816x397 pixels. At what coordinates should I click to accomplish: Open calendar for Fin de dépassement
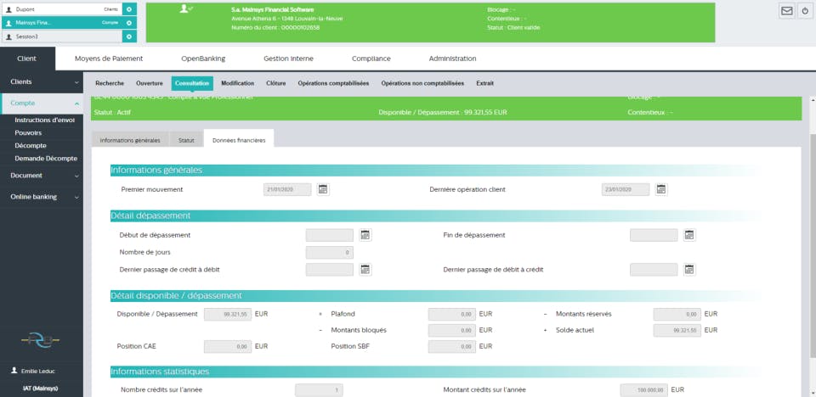[x=689, y=235]
